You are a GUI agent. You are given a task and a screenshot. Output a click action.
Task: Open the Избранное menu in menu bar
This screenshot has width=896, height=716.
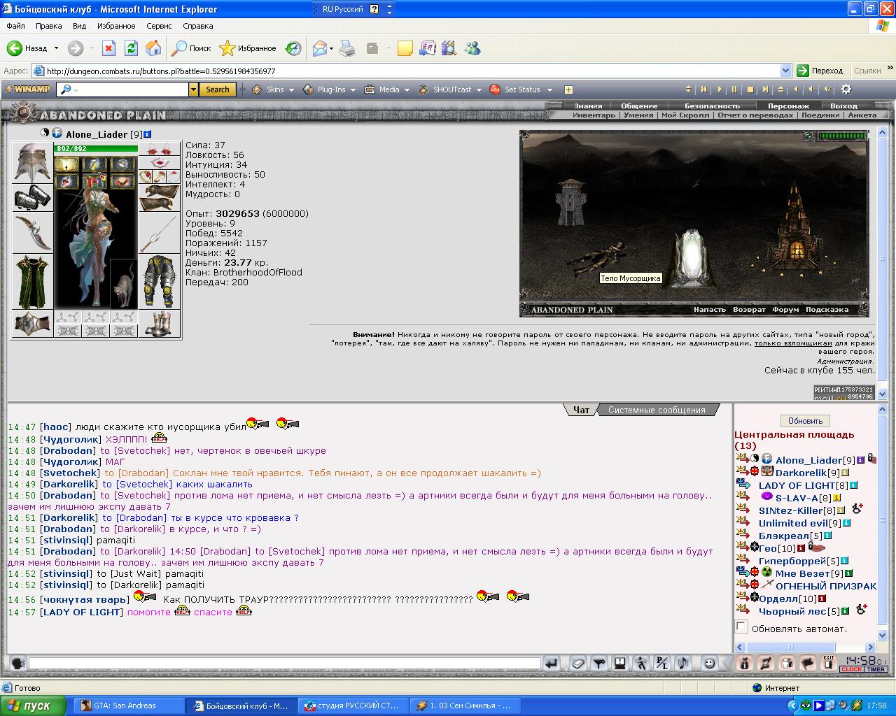116,26
